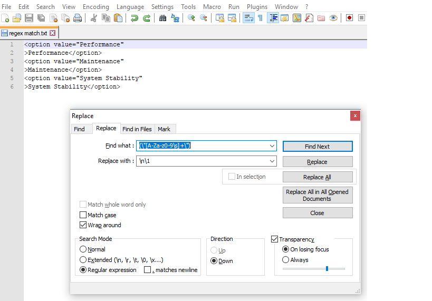Click the Synchronize horizontal scrolling icon
432x301 pixels.
232,18
